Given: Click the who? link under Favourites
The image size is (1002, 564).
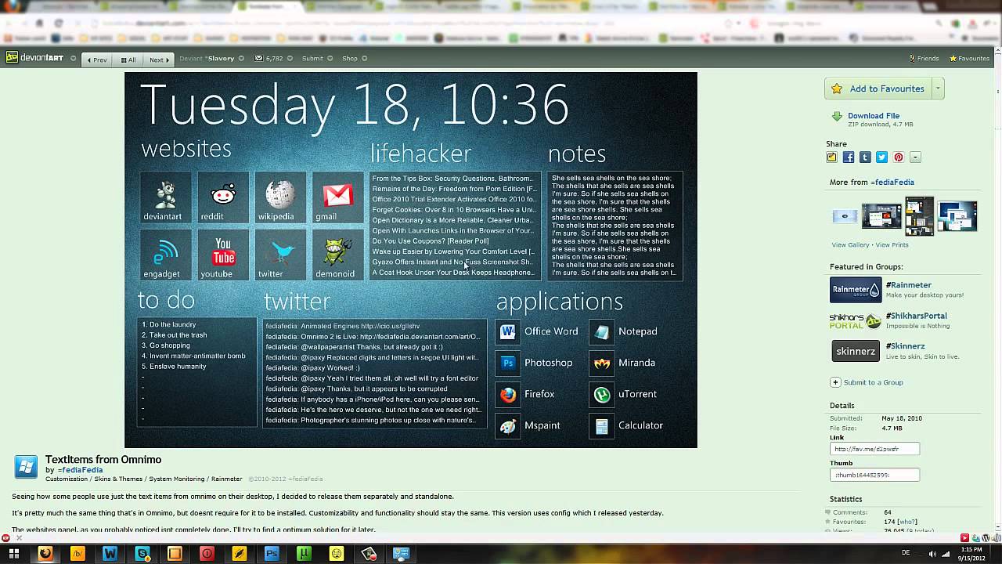Looking at the screenshot, I should pos(907,522).
